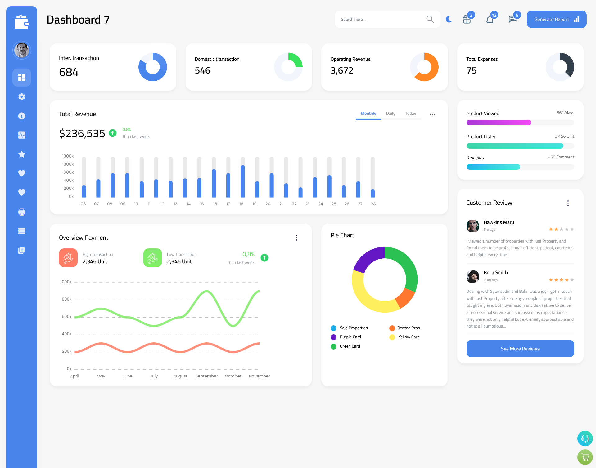
Task: Click the notification bell toggle
Action: pyautogui.click(x=490, y=19)
